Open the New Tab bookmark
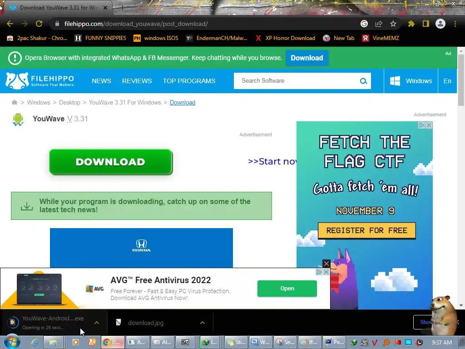This screenshot has height=349, width=465. (339, 38)
